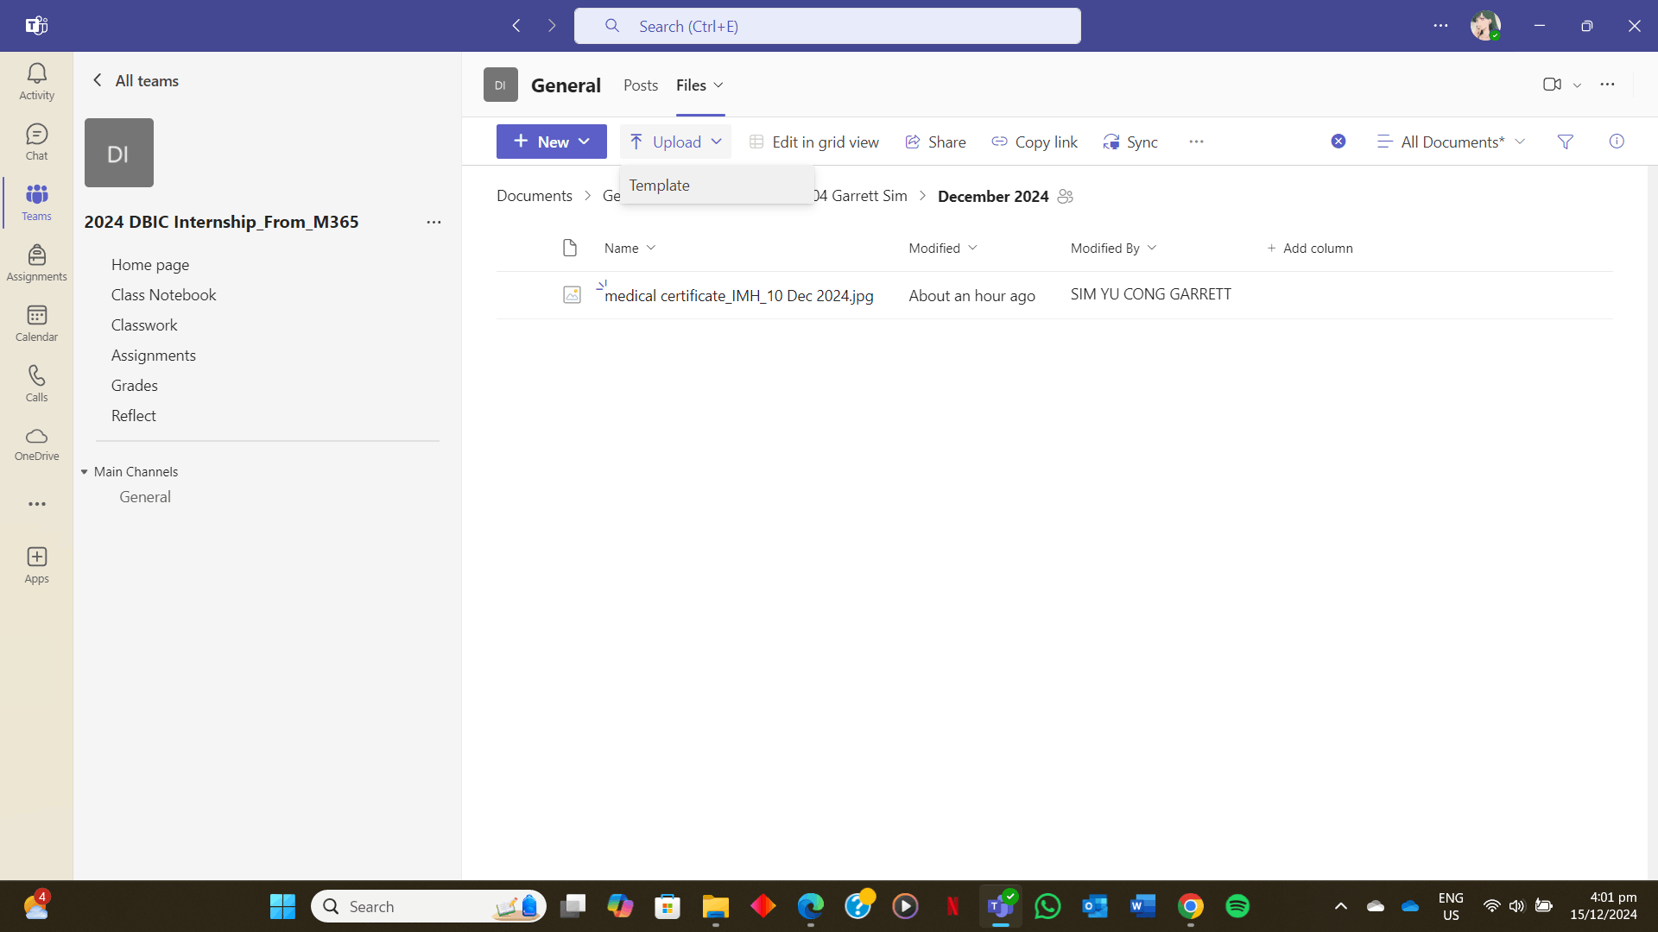1658x932 pixels.
Task: Click the filter funnel icon
Action: (x=1565, y=142)
